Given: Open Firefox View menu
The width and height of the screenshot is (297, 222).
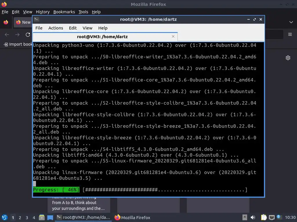Looking at the screenshot, I should pos(28,12).
